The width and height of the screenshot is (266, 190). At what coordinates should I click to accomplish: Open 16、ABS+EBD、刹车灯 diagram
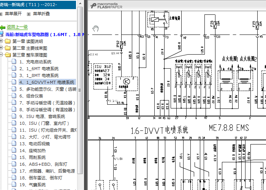pos(43,164)
